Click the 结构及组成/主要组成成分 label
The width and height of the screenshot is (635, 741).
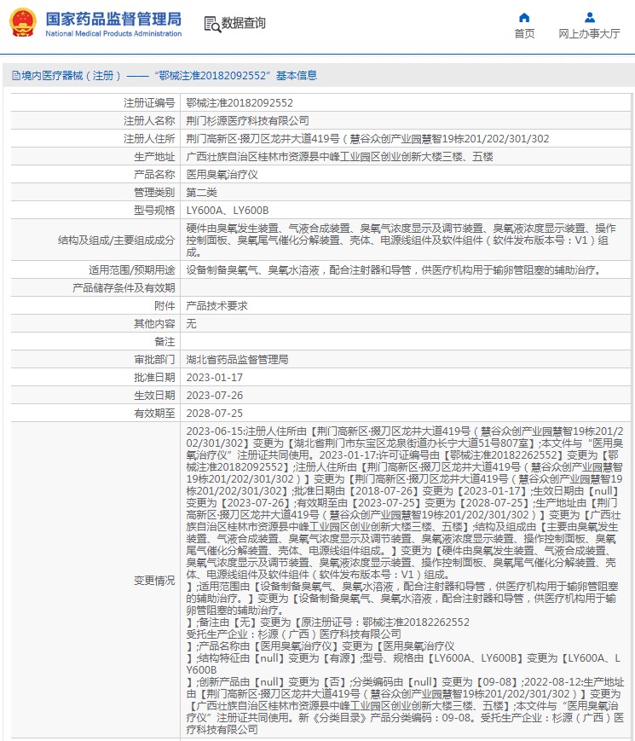(x=116, y=240)
